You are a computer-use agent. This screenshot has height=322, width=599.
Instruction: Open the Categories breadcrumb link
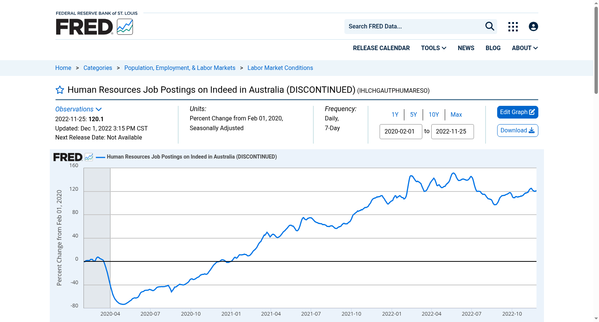point(98,68)
